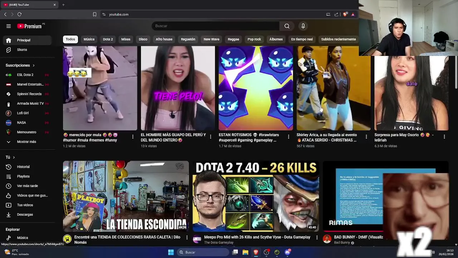
Task: Expand Mostrar más in subscriptions
Action: pyautogui.click(x=26, y=142)
